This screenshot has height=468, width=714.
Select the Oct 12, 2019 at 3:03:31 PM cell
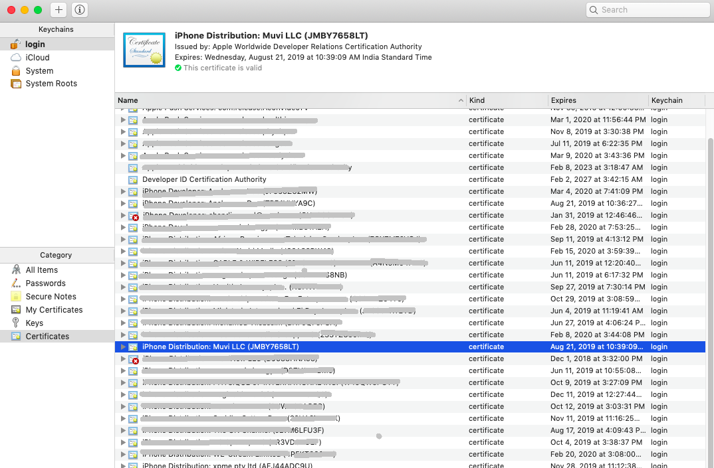[x=598, y=407]
